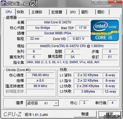
Task: Select the x 8.0 multiplier value
Action: click(x=40, y=80)
